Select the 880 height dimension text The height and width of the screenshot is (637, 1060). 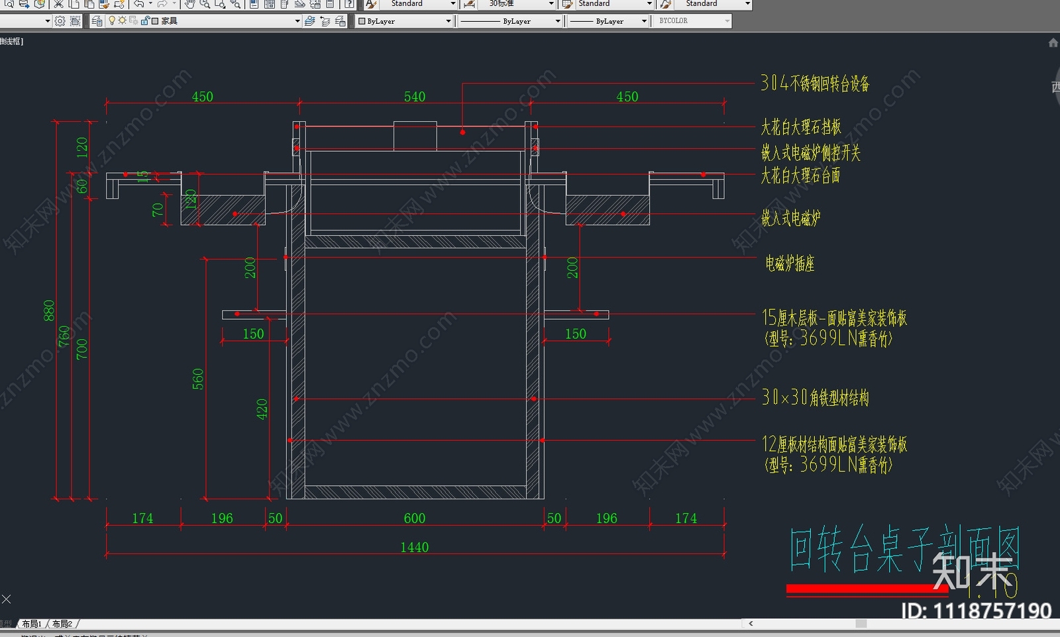pos(49,311)
